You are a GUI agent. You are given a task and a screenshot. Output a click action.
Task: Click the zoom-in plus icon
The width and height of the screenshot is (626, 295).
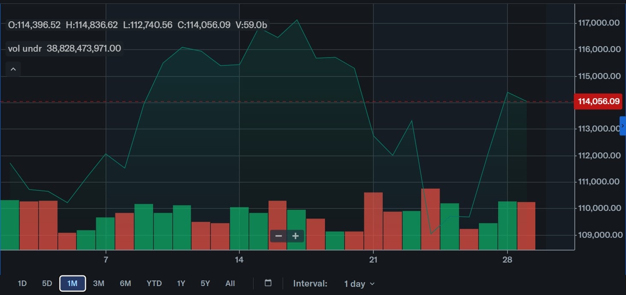click(x=295, y=236)
